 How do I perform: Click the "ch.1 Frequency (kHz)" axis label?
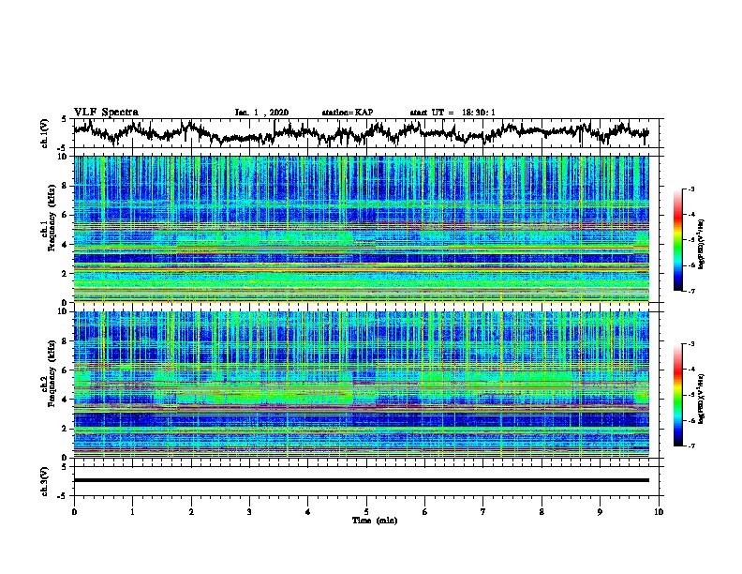click(x=49, y=218)
